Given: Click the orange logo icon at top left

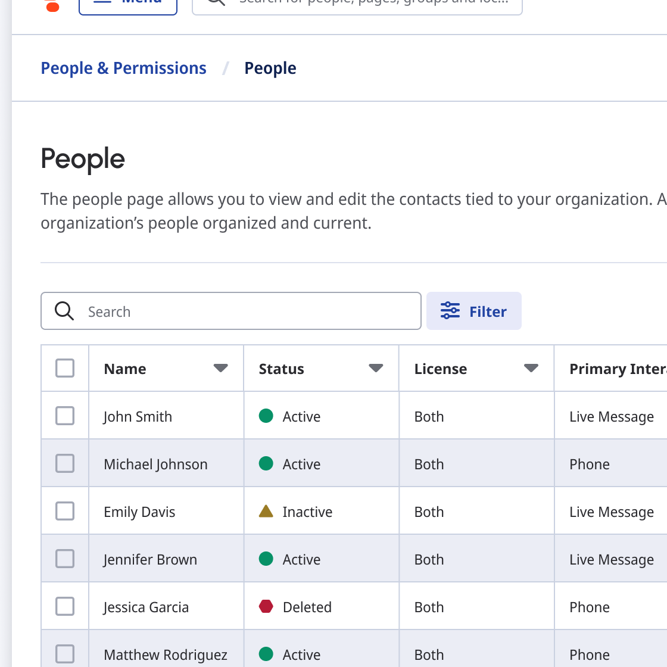Looking at the screenshot, I should (52, 5).
